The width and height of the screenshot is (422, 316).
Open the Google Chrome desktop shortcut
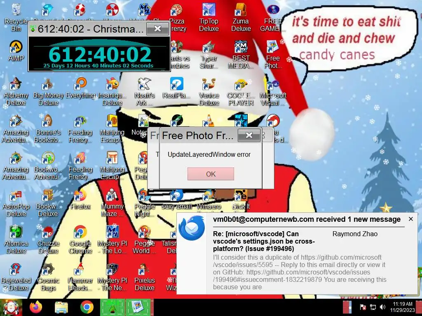tap(80, 240)
